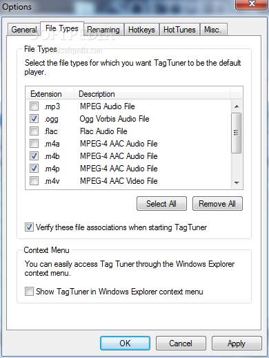Switch to the General tab

pos(24,30)
